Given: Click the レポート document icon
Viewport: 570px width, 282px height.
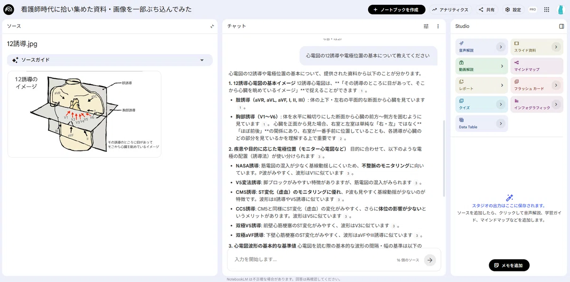Looking at the screenshot, I should 462,82.
